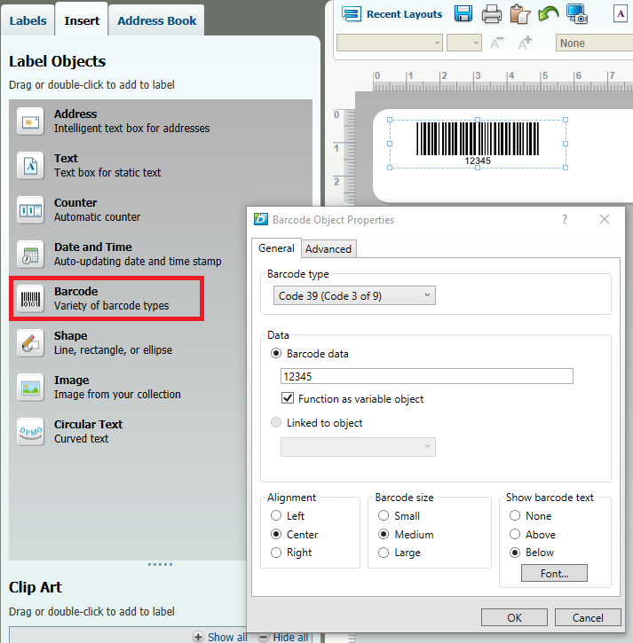This screenshot has height=643, width=633.
Task: Click the Barcode data text field
Action: [x=426, y=377]
